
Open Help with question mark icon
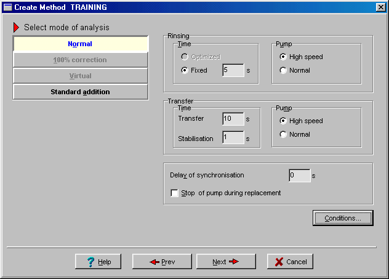[98, 261]
